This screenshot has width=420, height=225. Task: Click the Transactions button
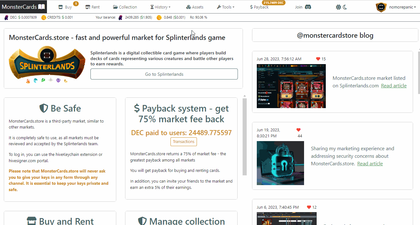point(184,142)
